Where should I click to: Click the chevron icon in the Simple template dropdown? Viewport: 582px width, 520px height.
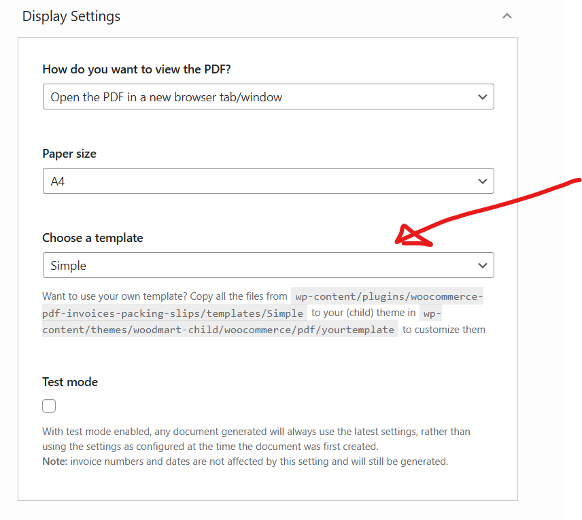pos(483,265)
